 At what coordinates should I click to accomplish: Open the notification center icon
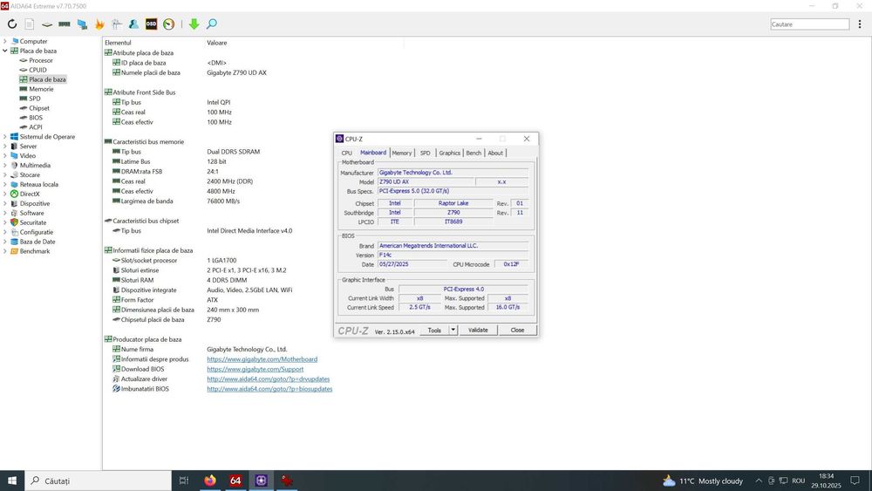[x=855, y=481]
